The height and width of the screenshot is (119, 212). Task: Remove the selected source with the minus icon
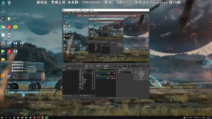82,96
